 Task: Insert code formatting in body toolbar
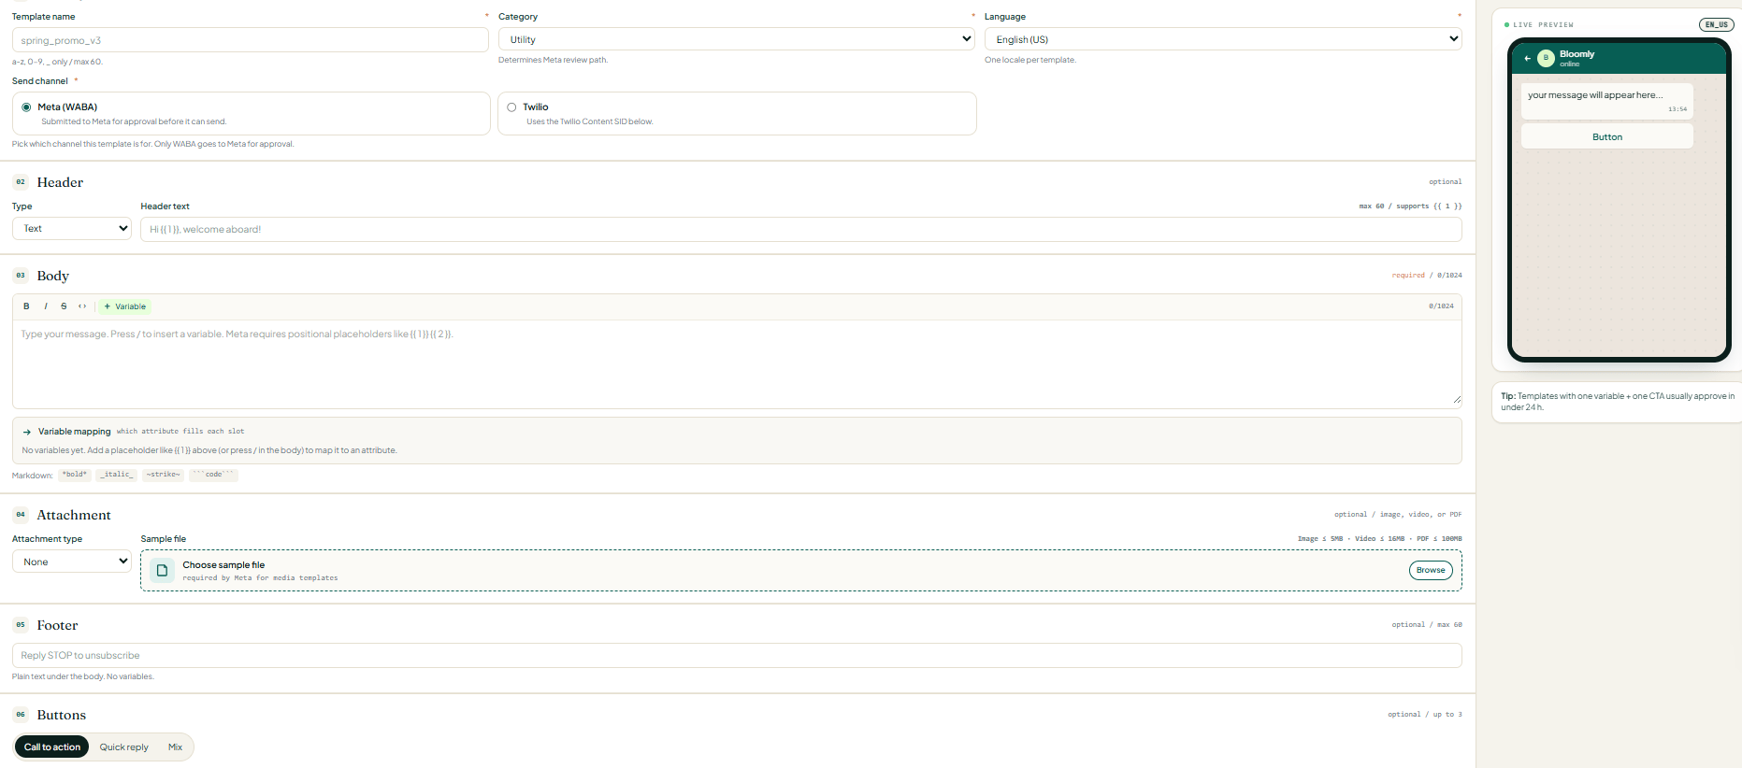click(x=82, y=306)
